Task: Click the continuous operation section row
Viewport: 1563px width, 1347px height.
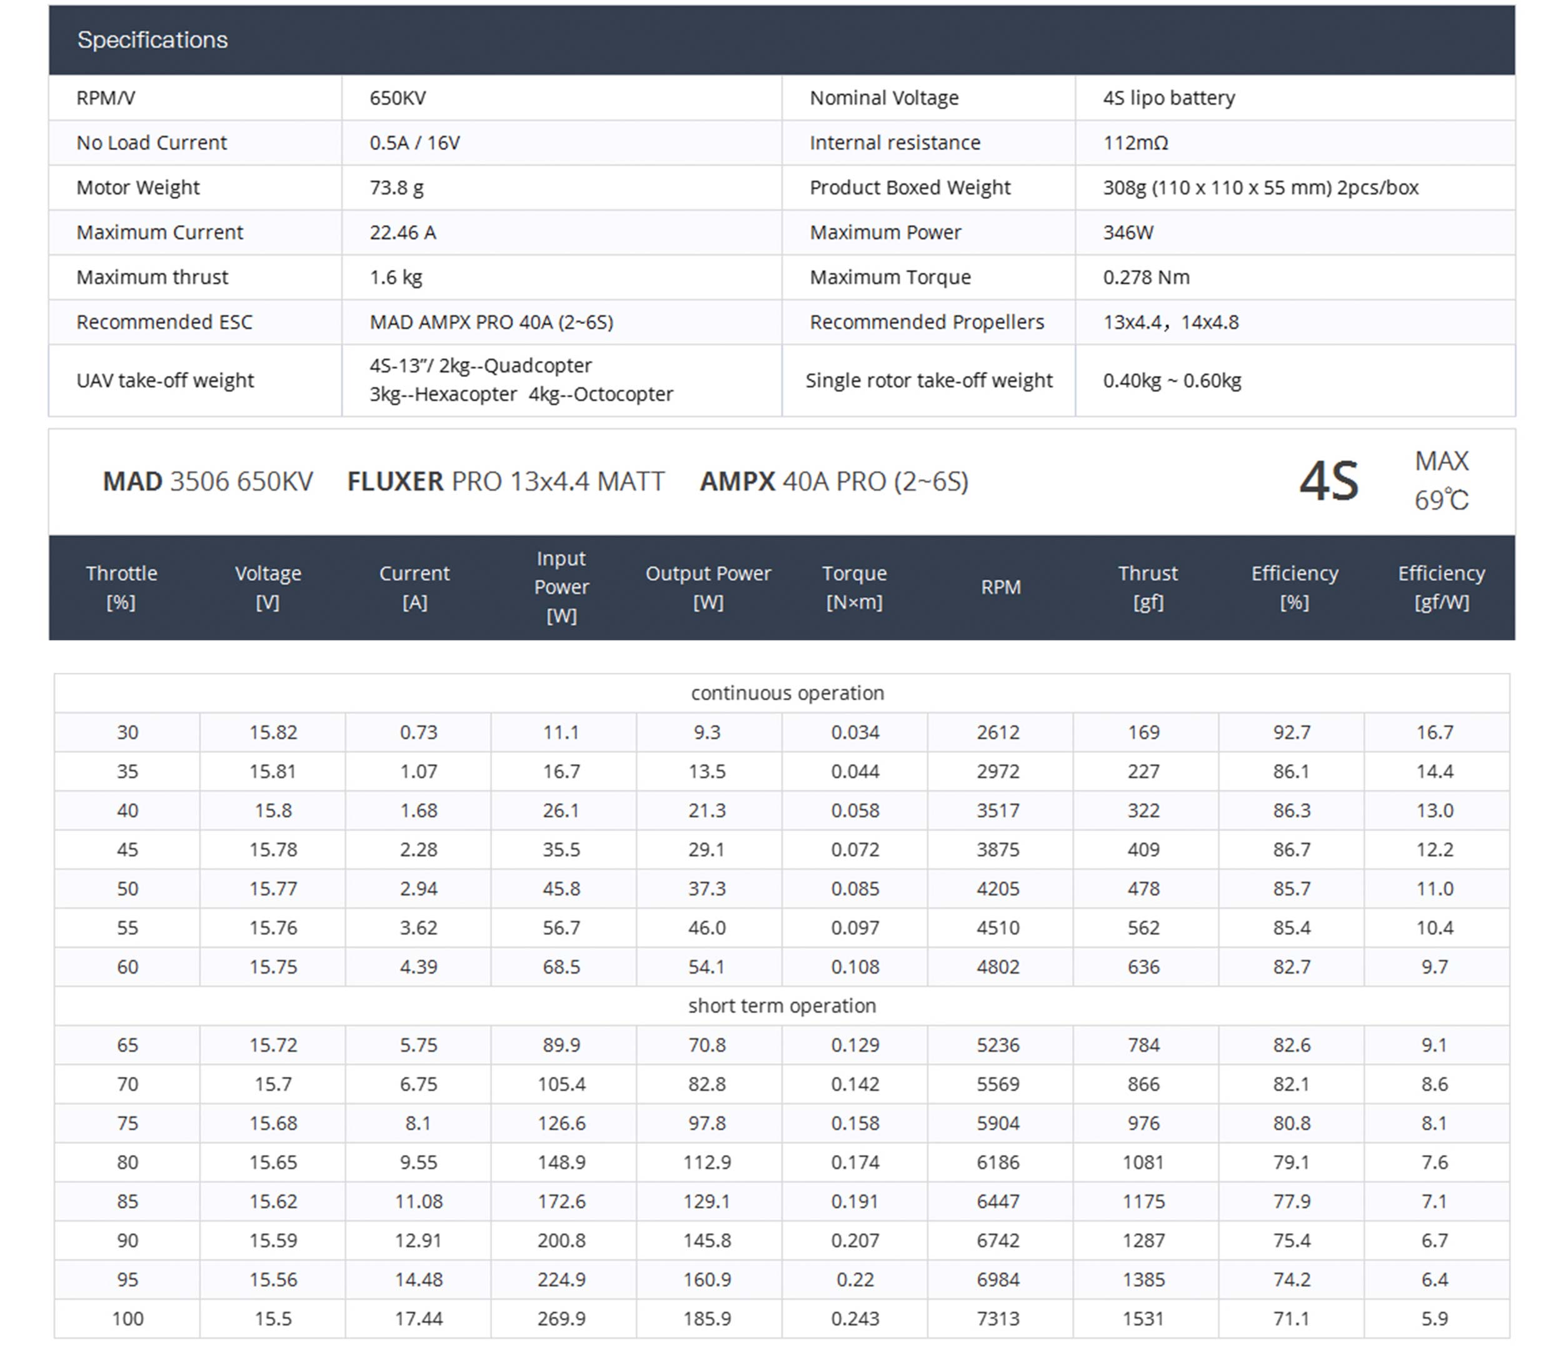Action: coord(787,693)
